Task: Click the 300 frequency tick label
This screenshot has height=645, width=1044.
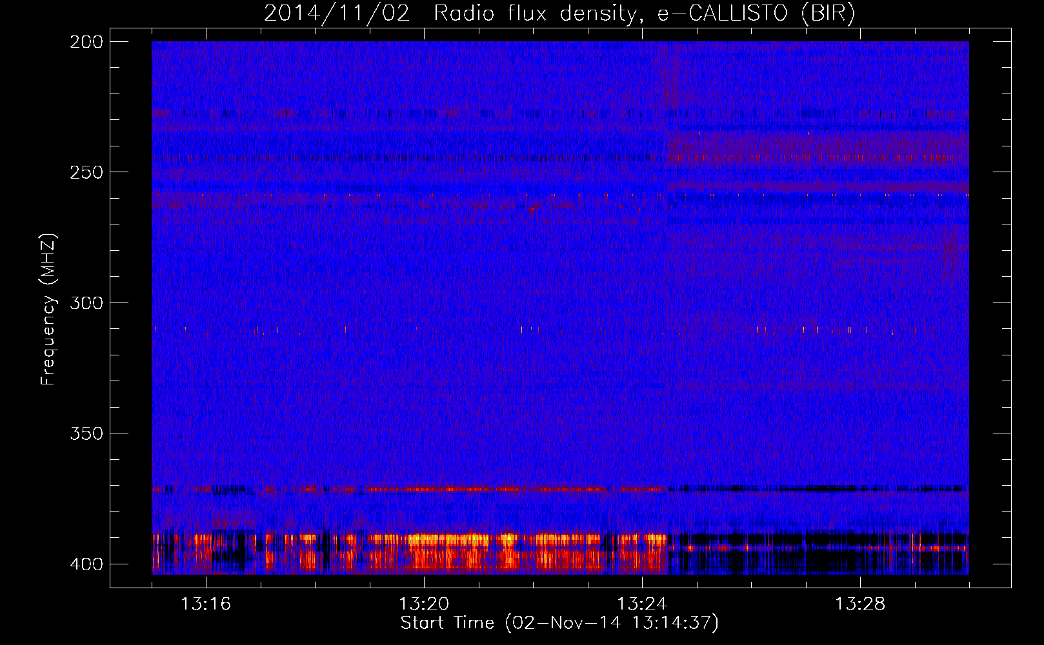Action: 86,303
